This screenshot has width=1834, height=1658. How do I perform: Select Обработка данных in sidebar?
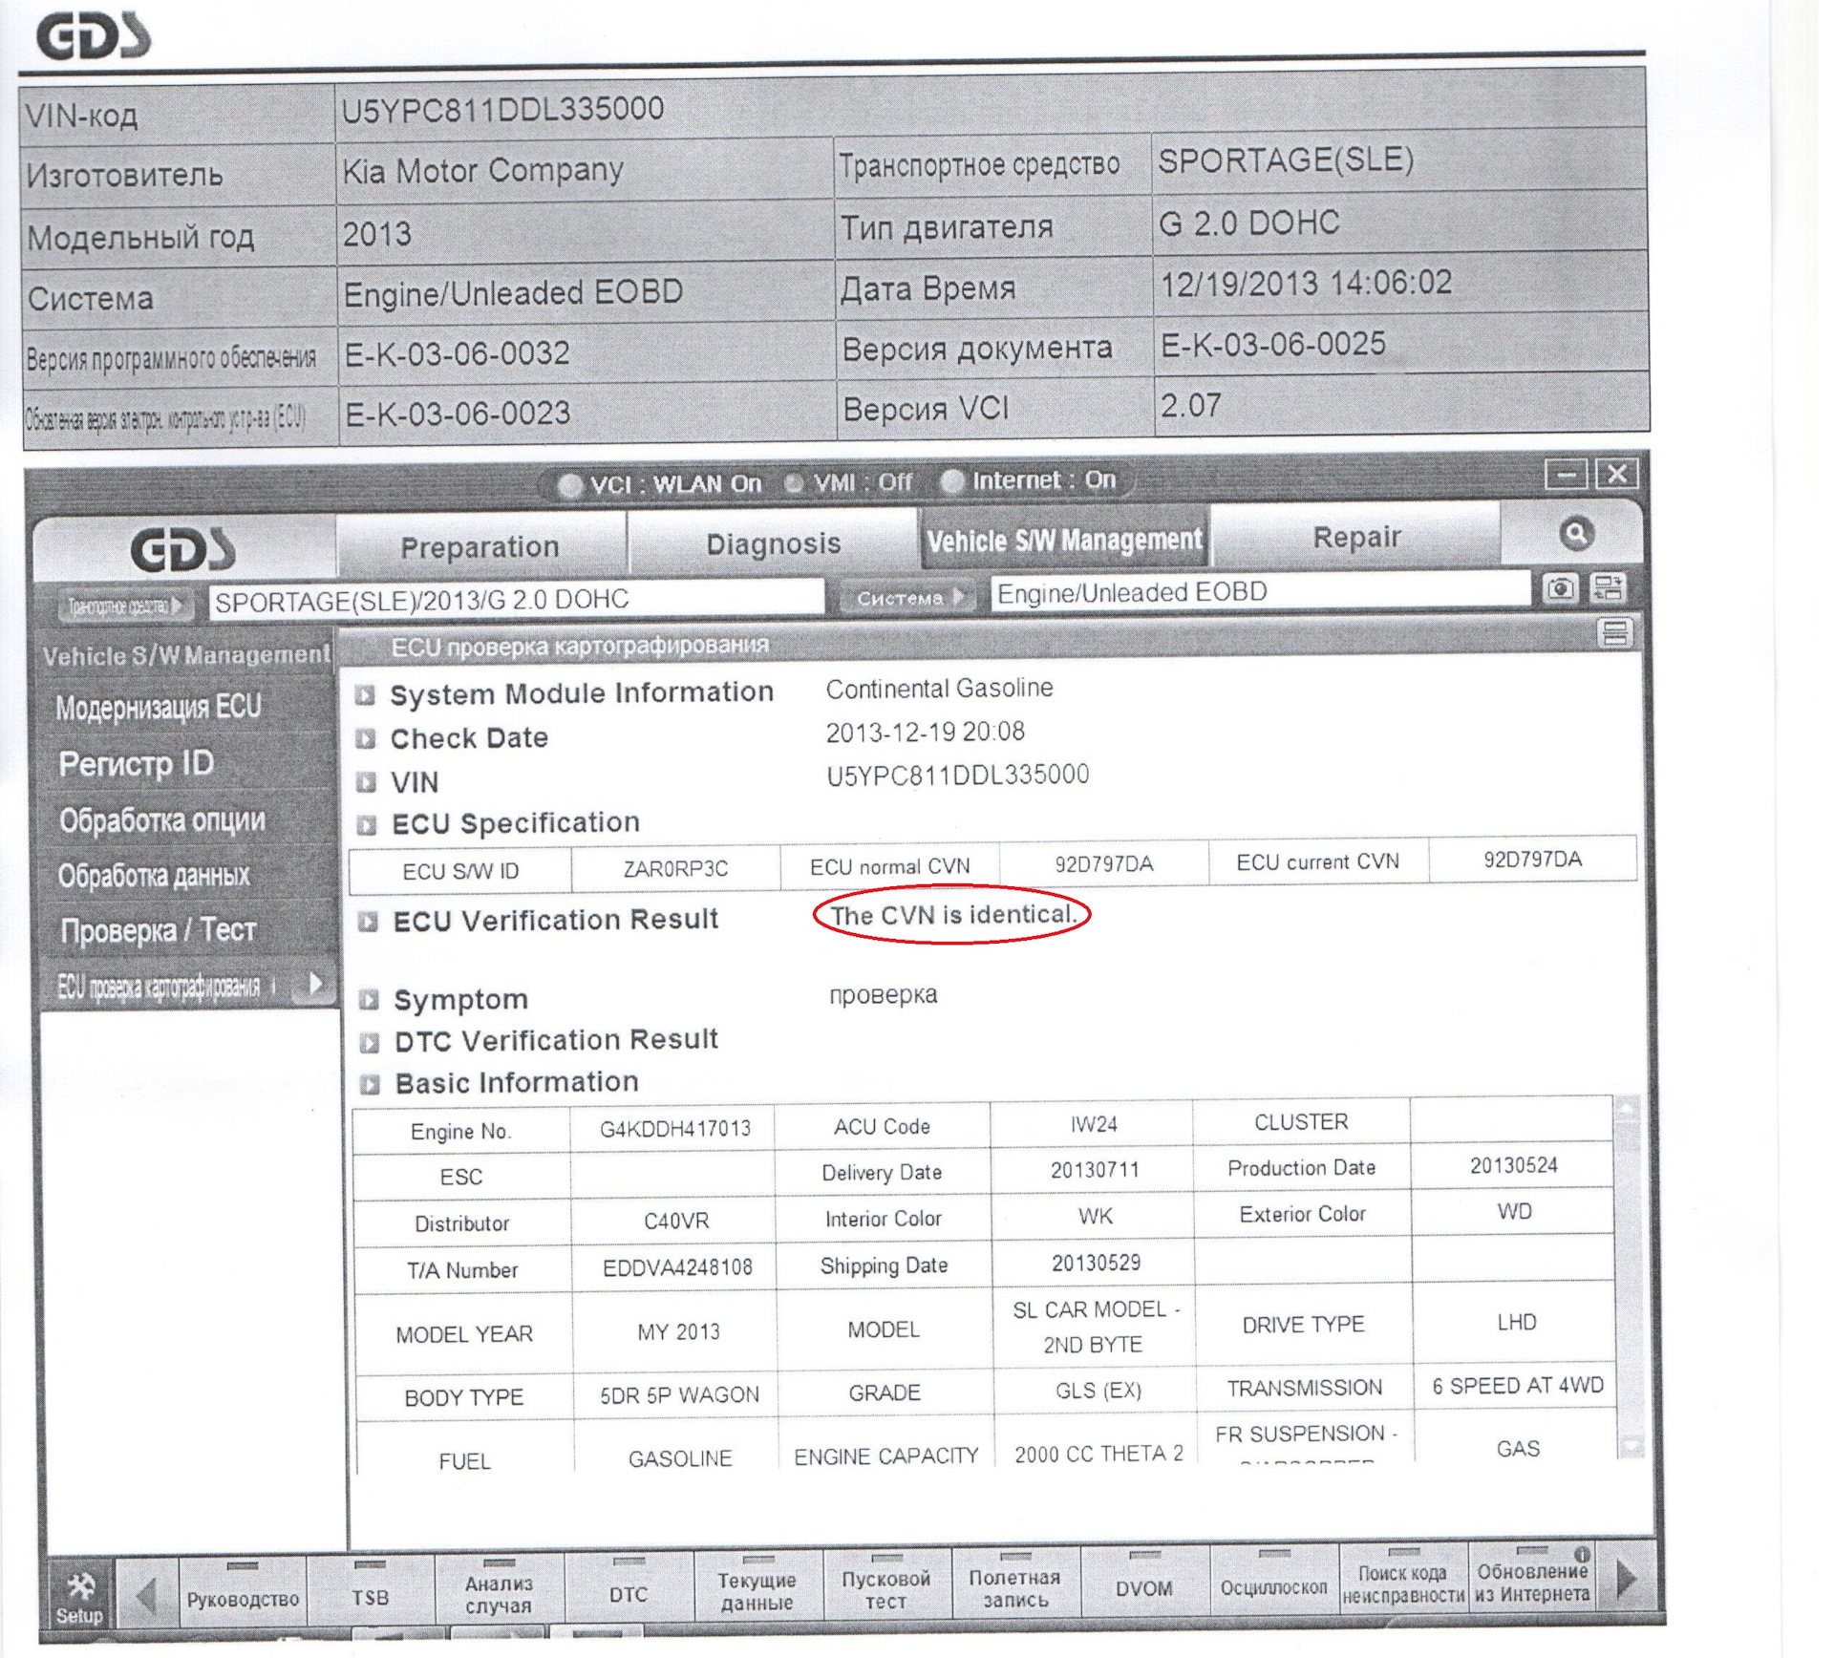[154, 876]
